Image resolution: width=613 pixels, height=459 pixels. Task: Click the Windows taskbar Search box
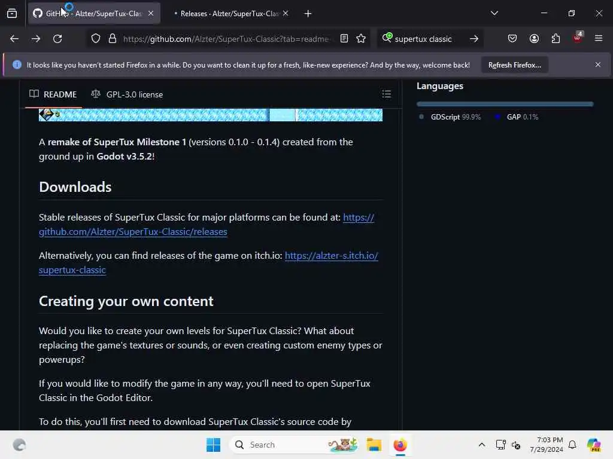click(295, 445)
